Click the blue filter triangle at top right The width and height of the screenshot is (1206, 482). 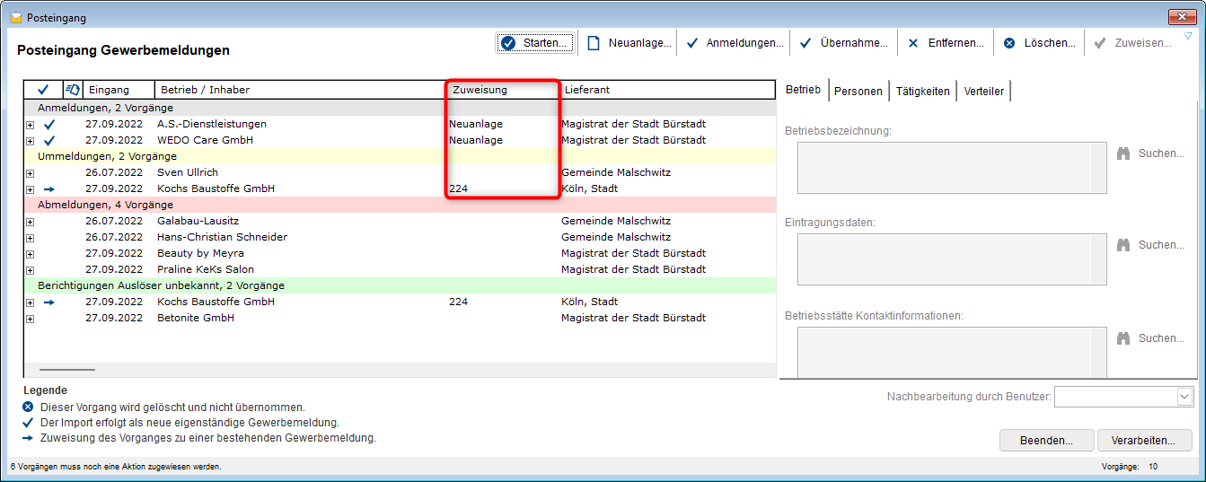pyautogui.click(x=1188, y=37)
